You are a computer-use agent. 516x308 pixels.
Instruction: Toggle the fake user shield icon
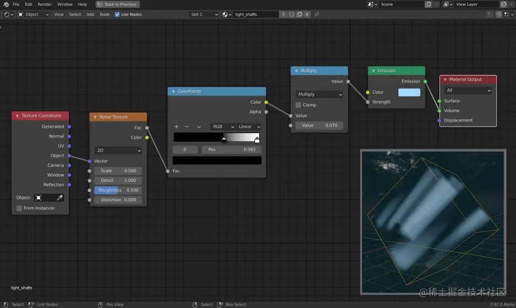[x=292, y=15]
